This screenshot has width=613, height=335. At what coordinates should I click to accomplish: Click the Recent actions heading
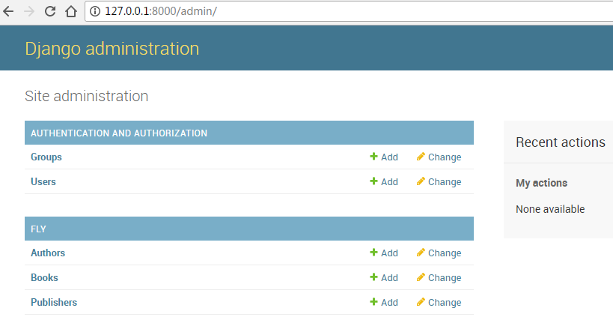[x=560, y=142]
